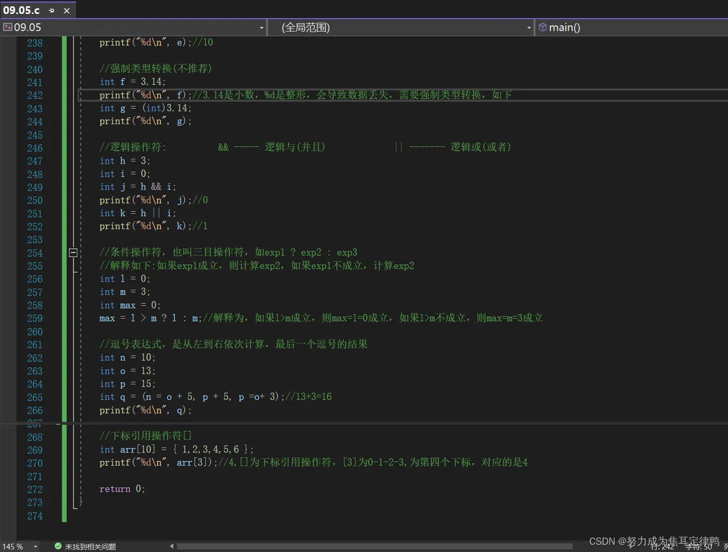Click the '//强制类型转换(不推荐)' comment
This screenshot has width=728, height=552.
click(156, 69)
